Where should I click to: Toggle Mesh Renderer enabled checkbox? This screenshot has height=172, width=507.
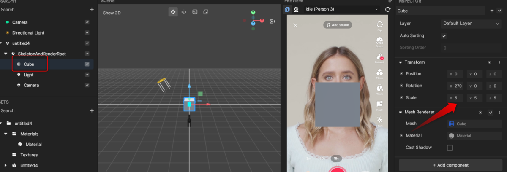[x=491, y=113]
